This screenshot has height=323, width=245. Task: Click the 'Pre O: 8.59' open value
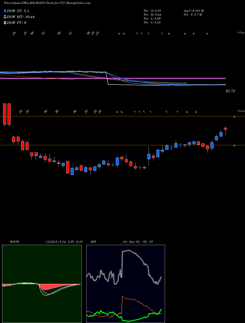(152, 10)
